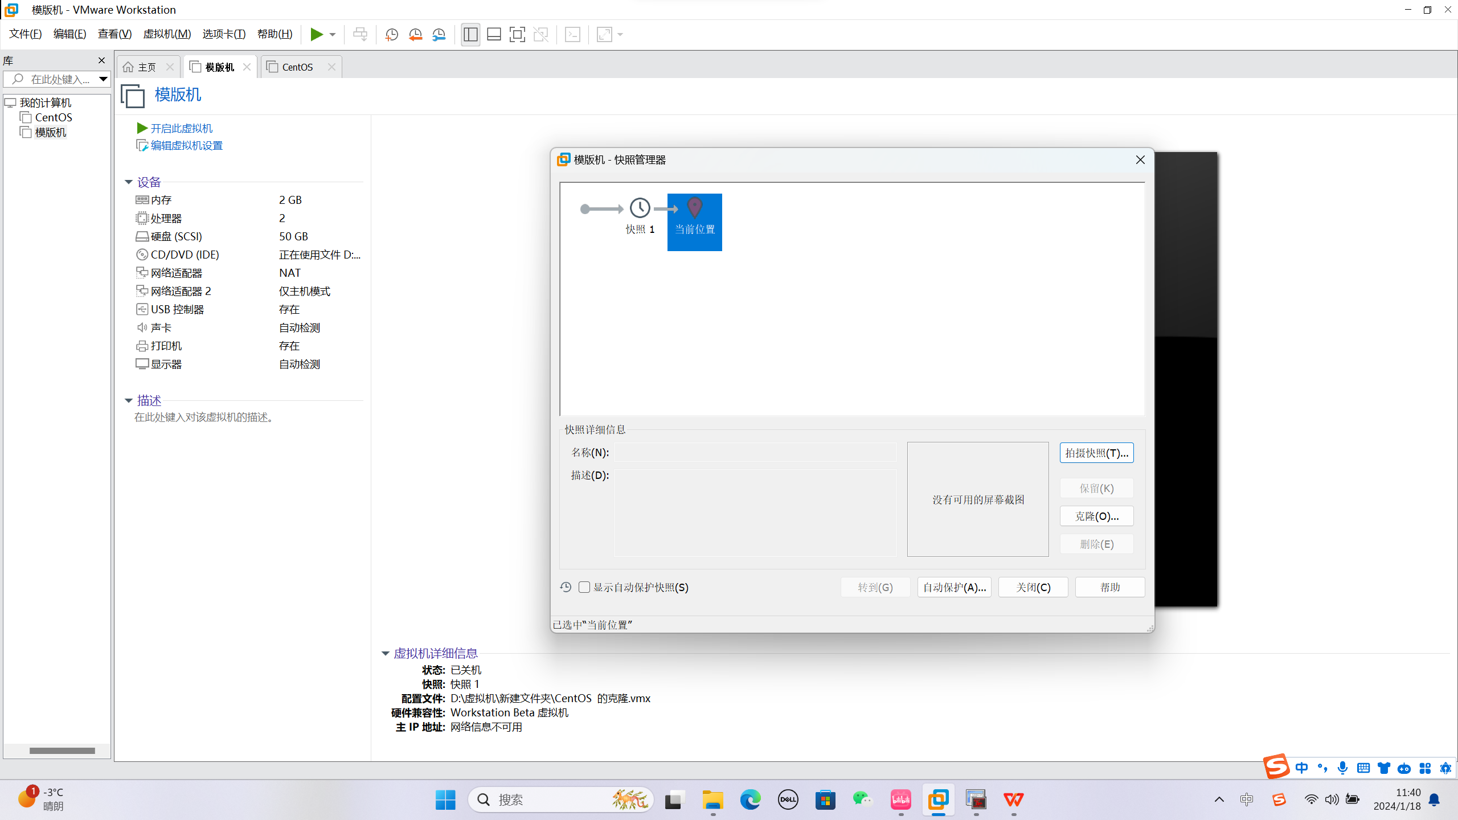Open Windows Start menu
The width and height of the screenshot is (1458, 820).
(x=445, y=799)
